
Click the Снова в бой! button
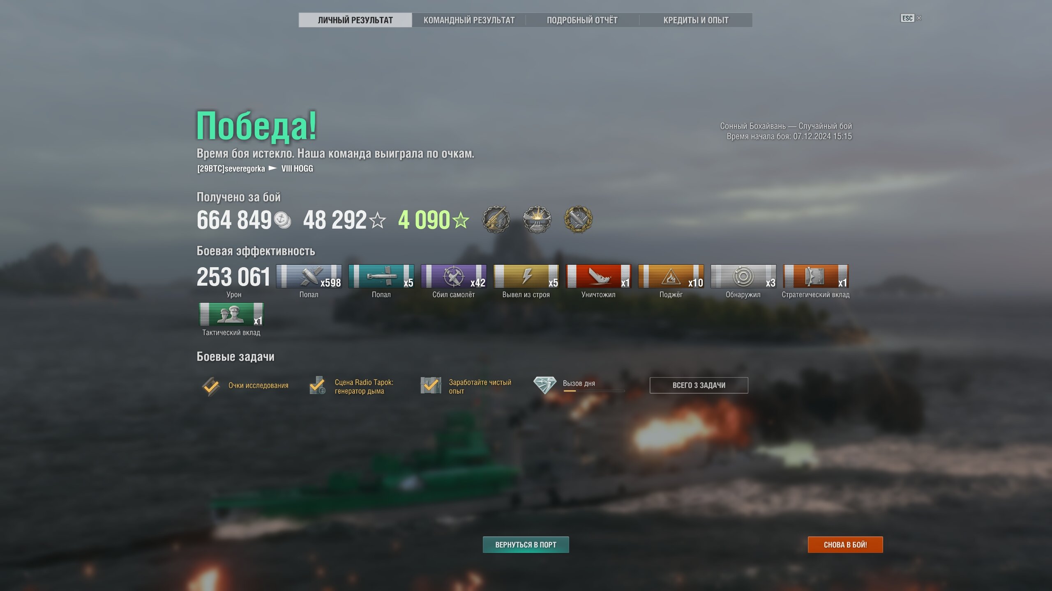click(845, 545)
